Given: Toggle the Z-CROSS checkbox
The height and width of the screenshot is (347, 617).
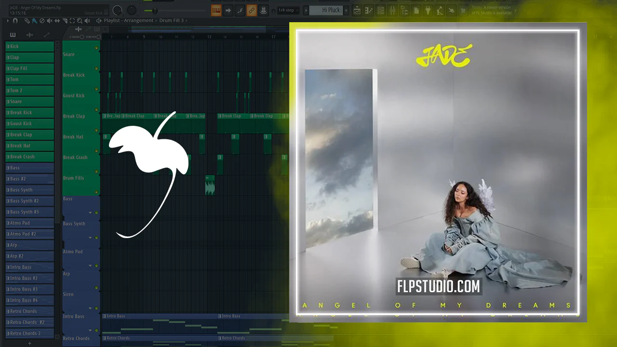Looking at the screenshot, I should 81,37.
